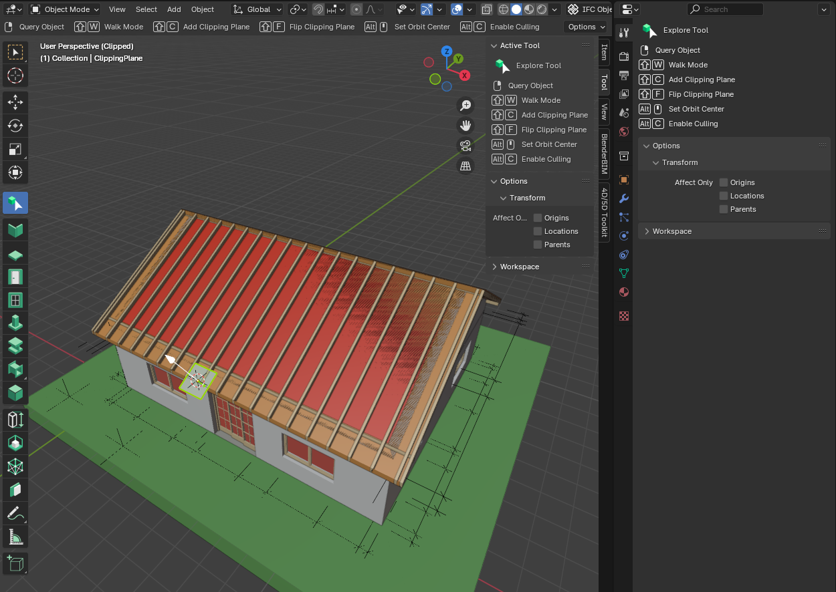The image size is (836, 592).
Task: Select the Modifier Properties wrench icon
Action: 623,198
